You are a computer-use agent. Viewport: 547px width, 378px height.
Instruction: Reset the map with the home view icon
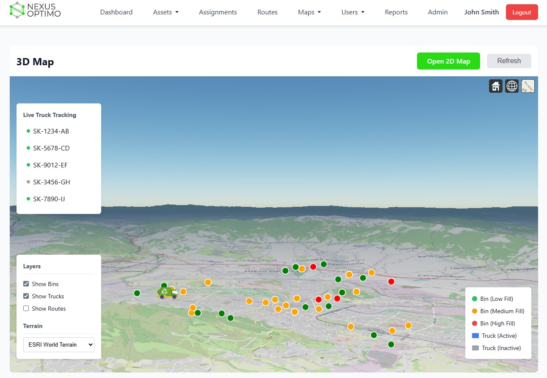[496, 86]
